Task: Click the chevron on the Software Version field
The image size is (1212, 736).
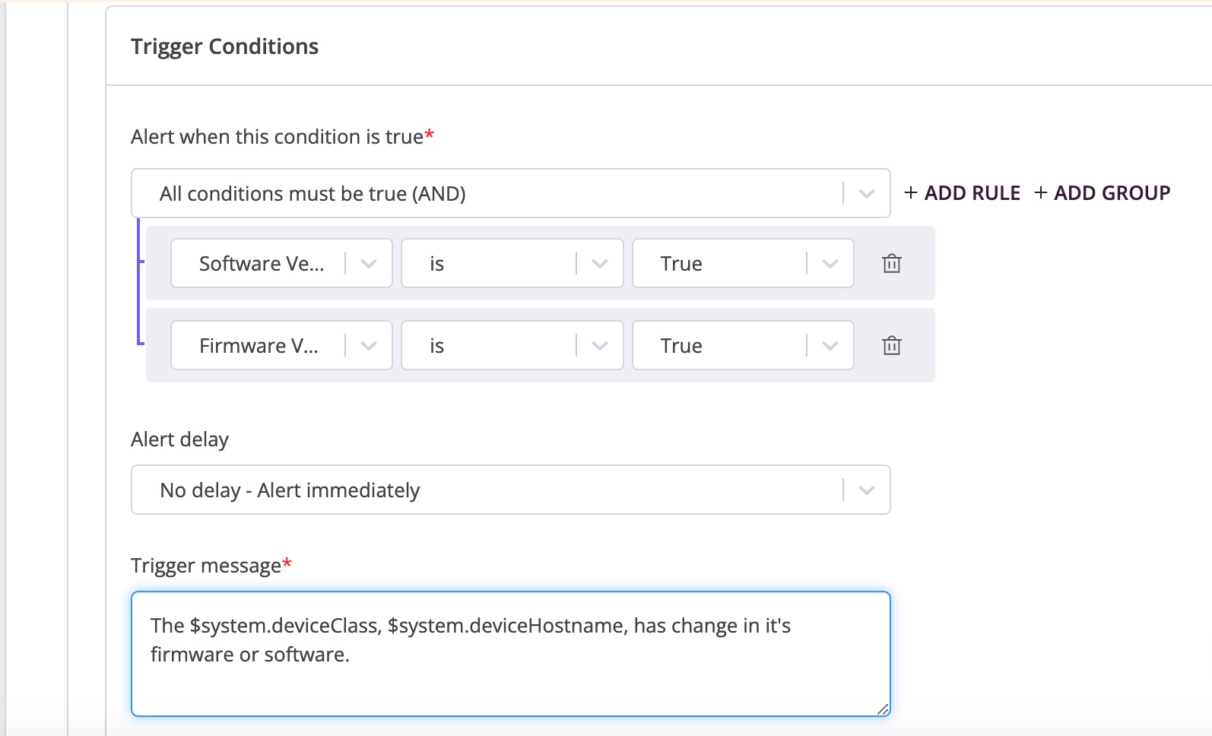Action: (x=370, y=263)
